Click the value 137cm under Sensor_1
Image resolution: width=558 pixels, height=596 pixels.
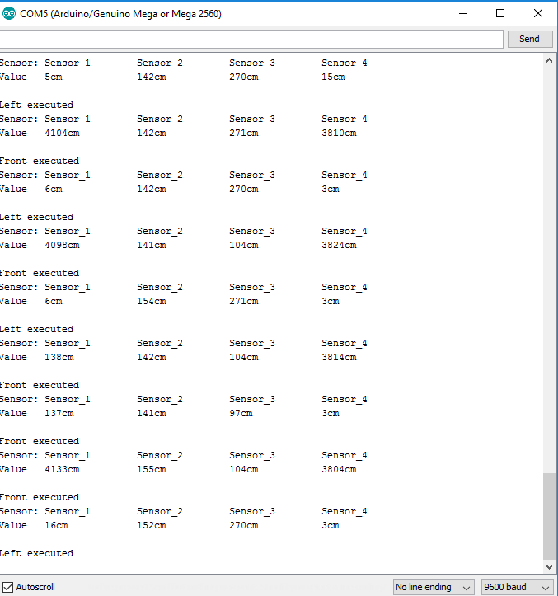coord(59,413)
